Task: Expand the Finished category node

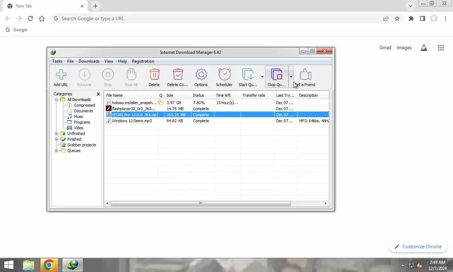Action: 56,139
